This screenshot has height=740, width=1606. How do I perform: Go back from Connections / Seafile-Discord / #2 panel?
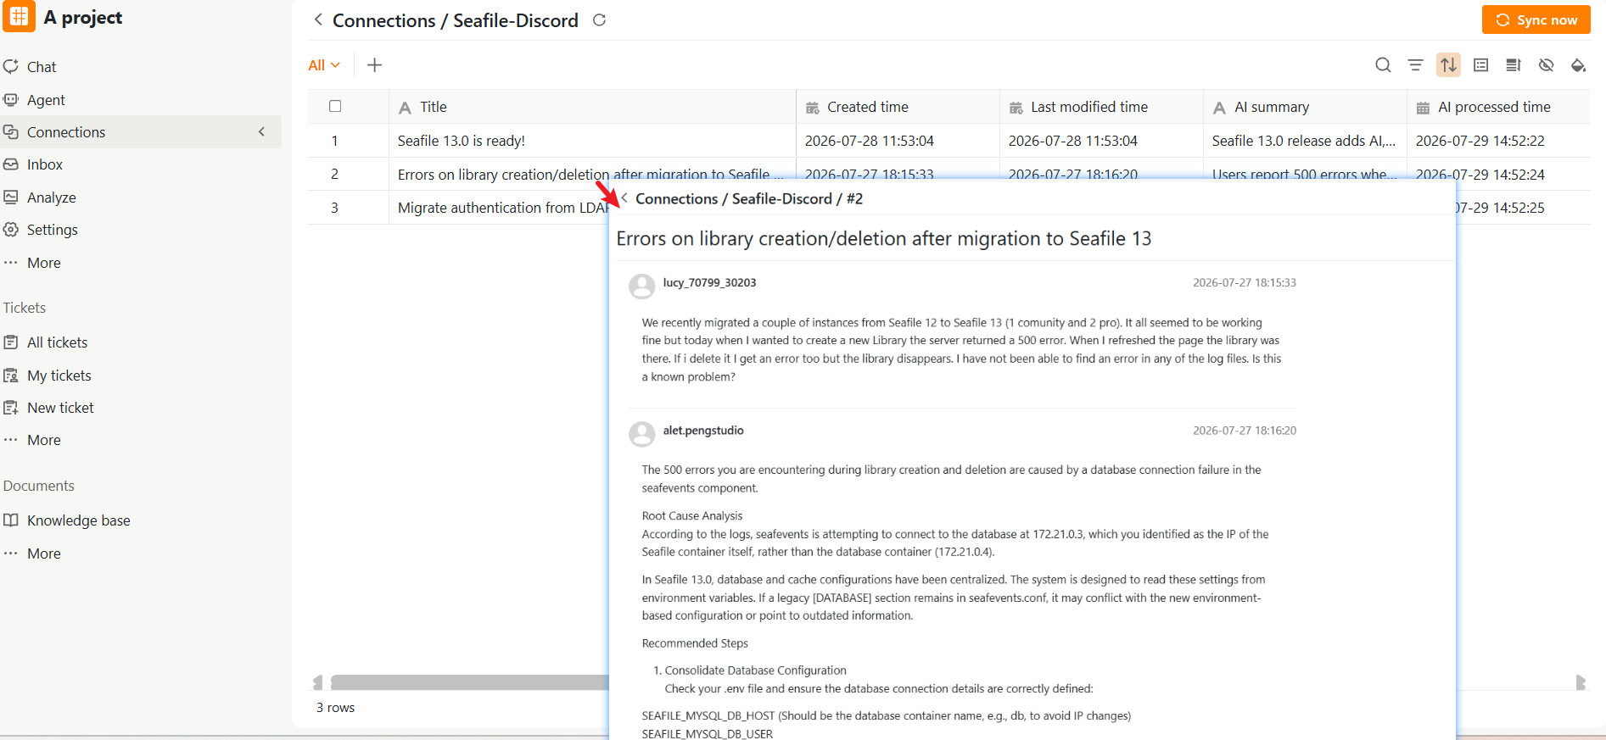click(624, 198)
